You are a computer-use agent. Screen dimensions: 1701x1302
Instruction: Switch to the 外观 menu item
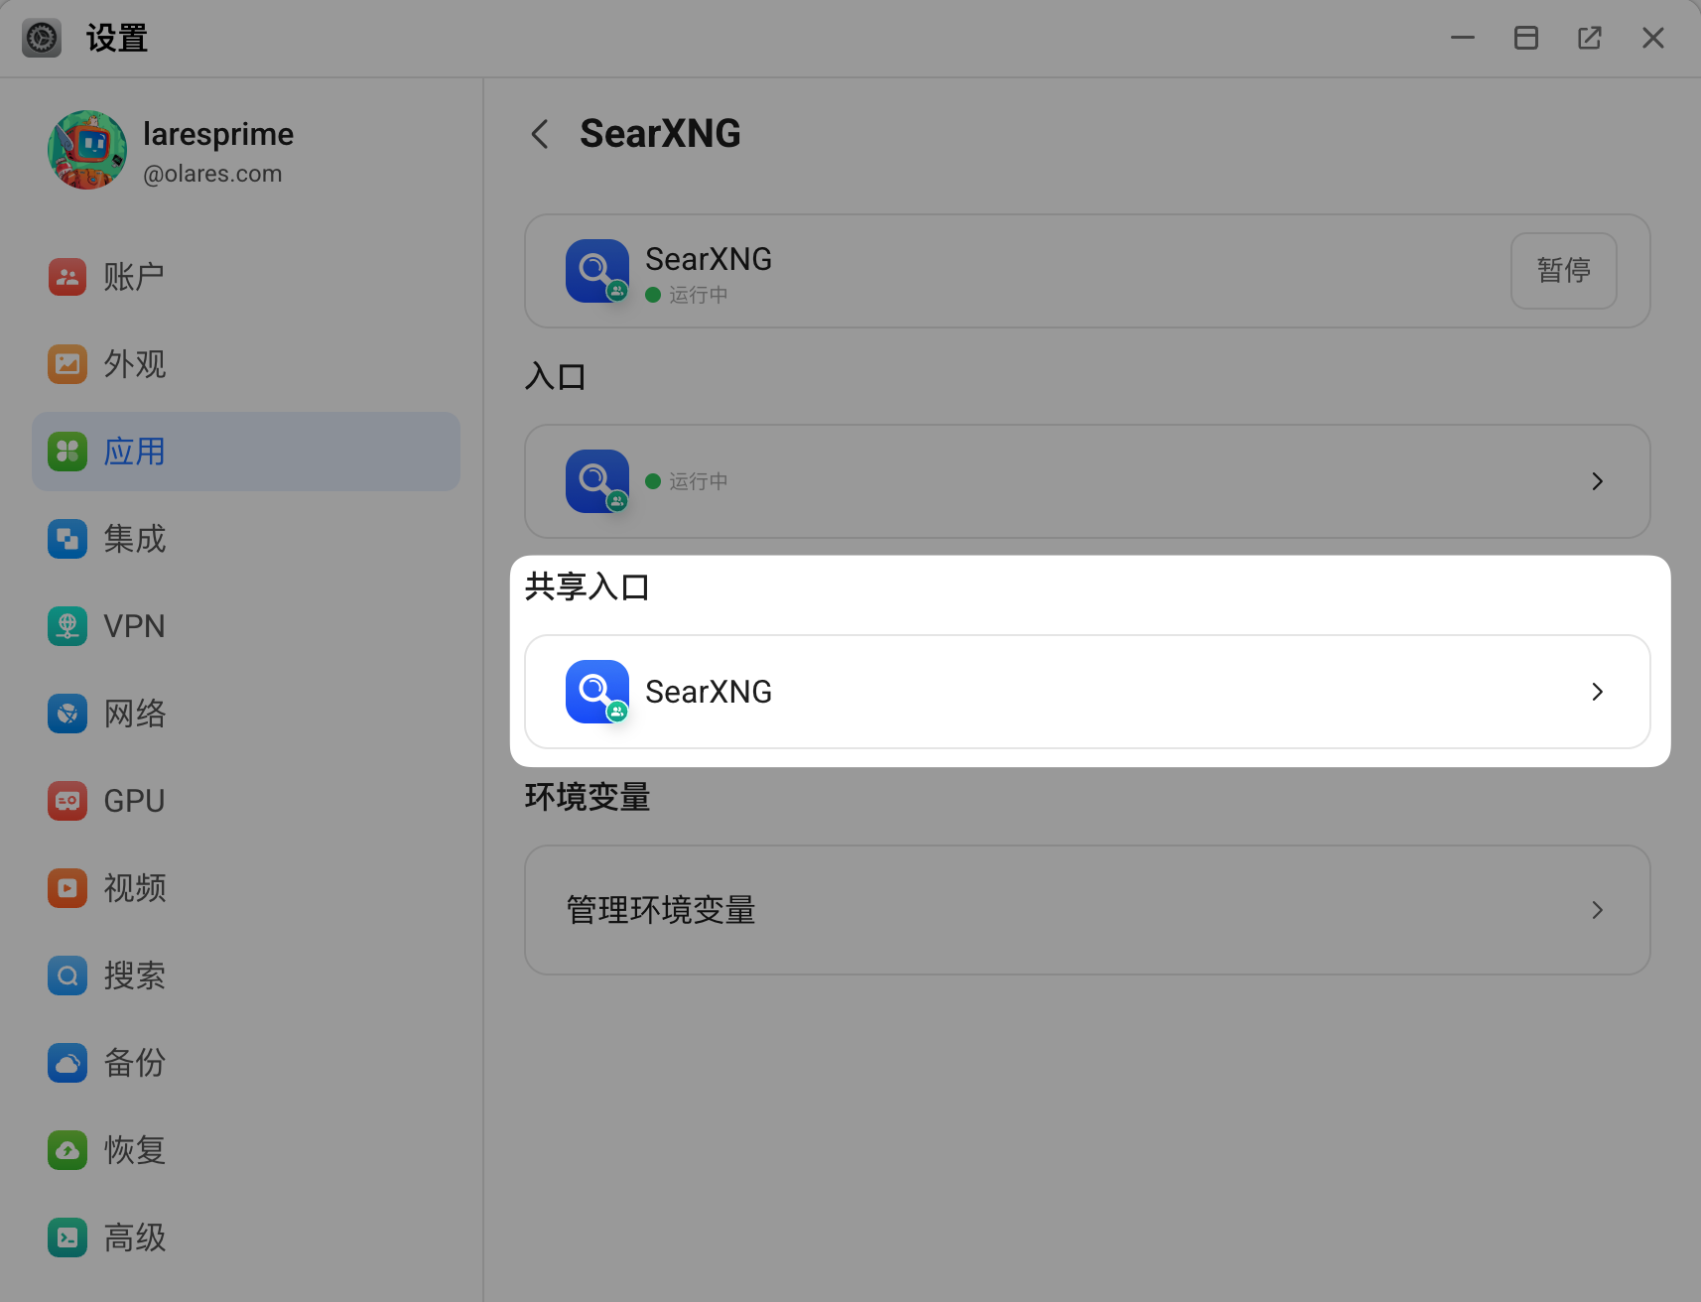[x=246, y=364]
